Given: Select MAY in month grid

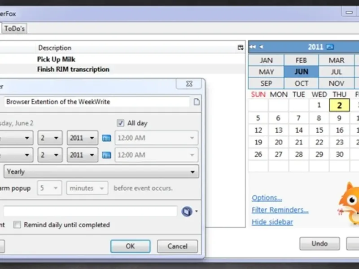Looking at the screenshot, I should tap(266, 72).
